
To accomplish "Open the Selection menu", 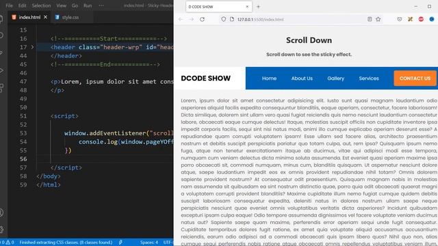I will click(41, 5).
